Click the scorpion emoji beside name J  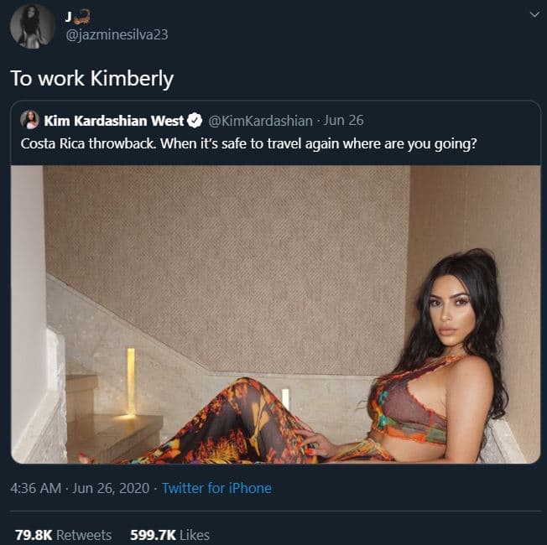(x=81, y=15)
